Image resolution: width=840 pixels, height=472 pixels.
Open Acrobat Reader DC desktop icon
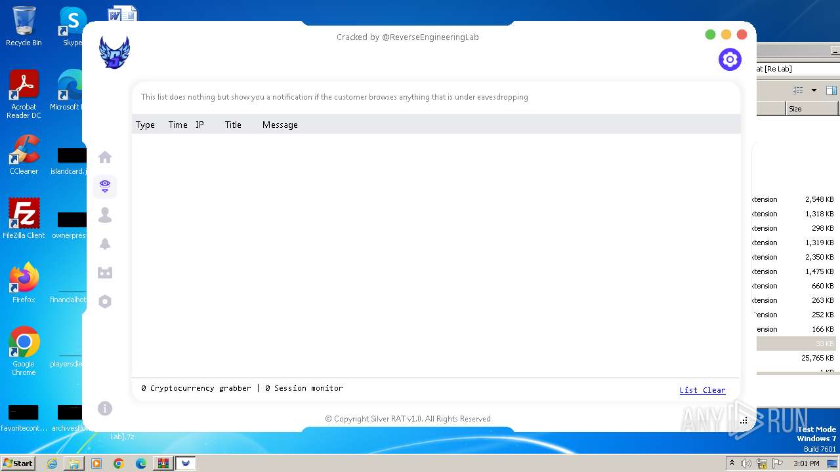point(24,94)
